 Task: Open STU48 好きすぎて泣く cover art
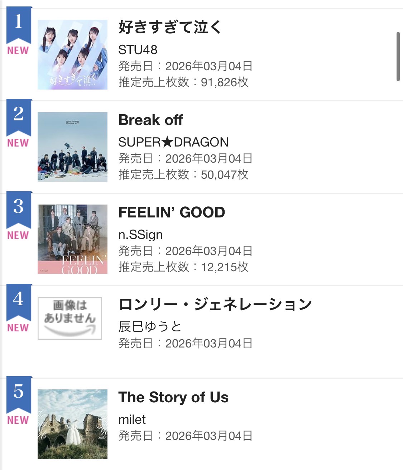click(72, 54)
